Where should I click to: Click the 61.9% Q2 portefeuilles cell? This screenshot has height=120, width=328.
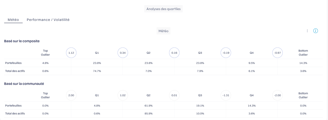click(148, 106)
